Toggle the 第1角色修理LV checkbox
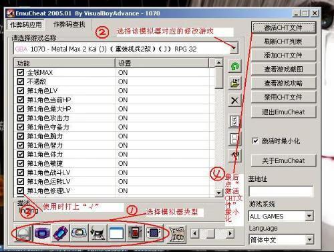334x252 pixels. tap(21, 191)
